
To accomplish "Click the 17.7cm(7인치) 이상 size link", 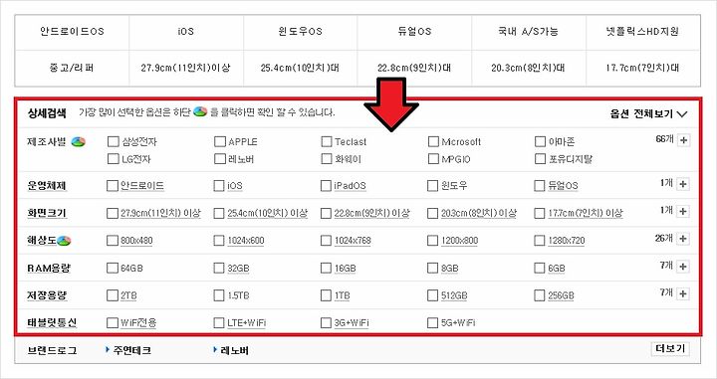I will pyautogui.click(x=586, y=213).
